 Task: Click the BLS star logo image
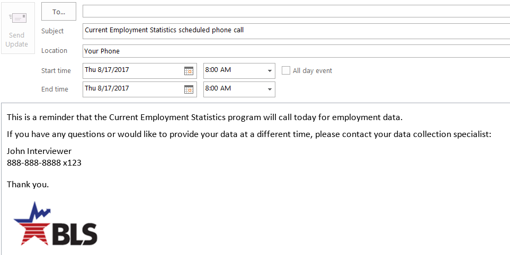click(56, 224)
